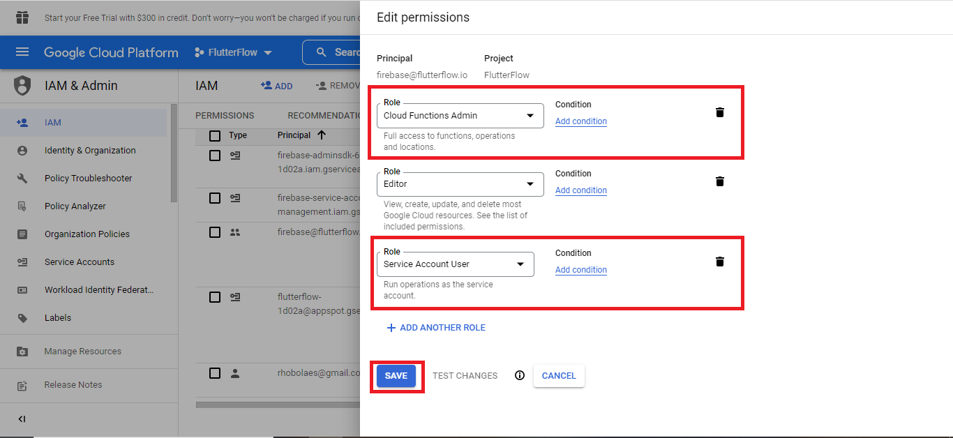This screenshot has height=438, width=953.
Task: Open Identity & Organization in sidebar
Action: click(84, 151)
